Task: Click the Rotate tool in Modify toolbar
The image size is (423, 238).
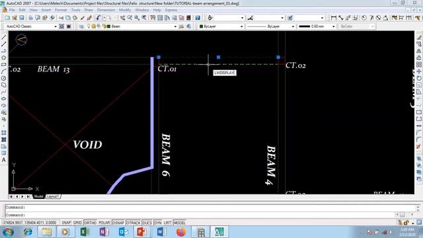Action: pos(419,78)
